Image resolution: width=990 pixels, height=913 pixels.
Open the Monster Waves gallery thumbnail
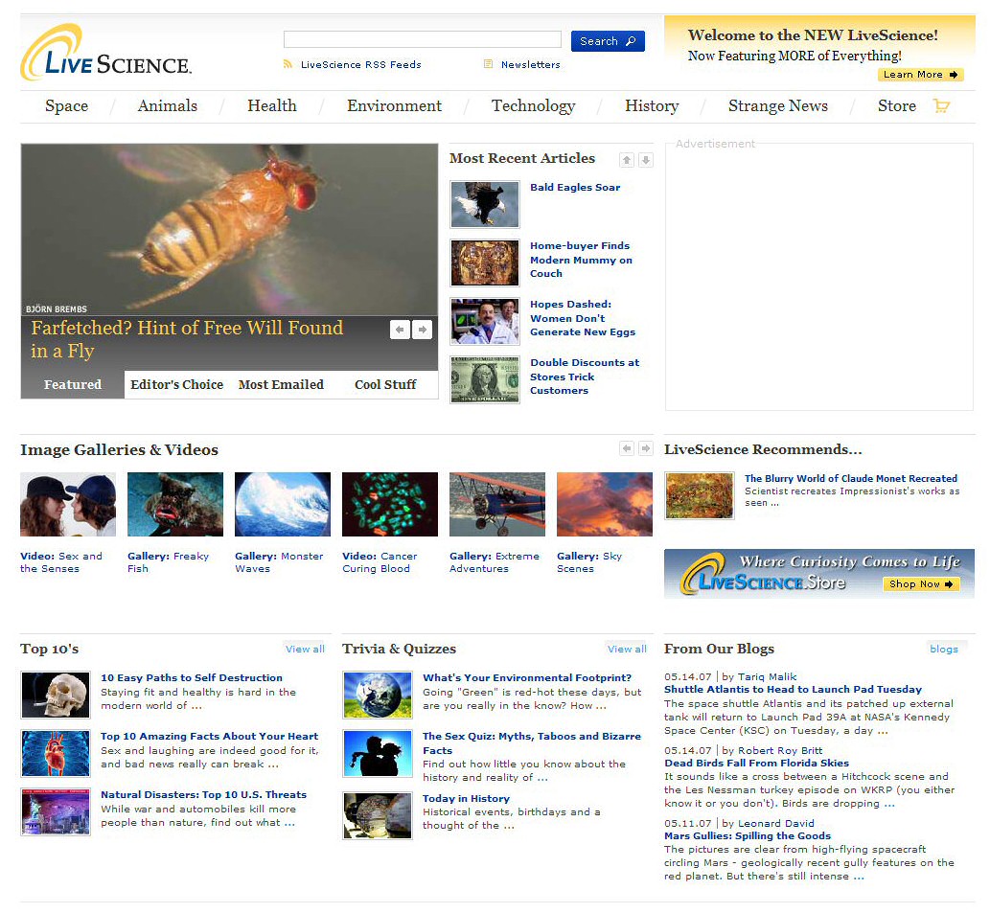[282, 504]
